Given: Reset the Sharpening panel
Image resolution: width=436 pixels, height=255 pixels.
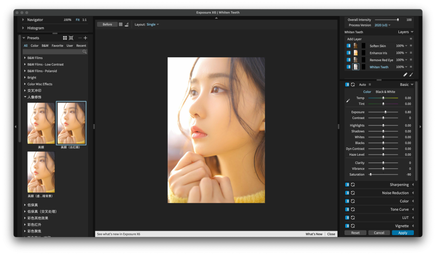Looking at the screenshot, I should [x=353, y=184].
